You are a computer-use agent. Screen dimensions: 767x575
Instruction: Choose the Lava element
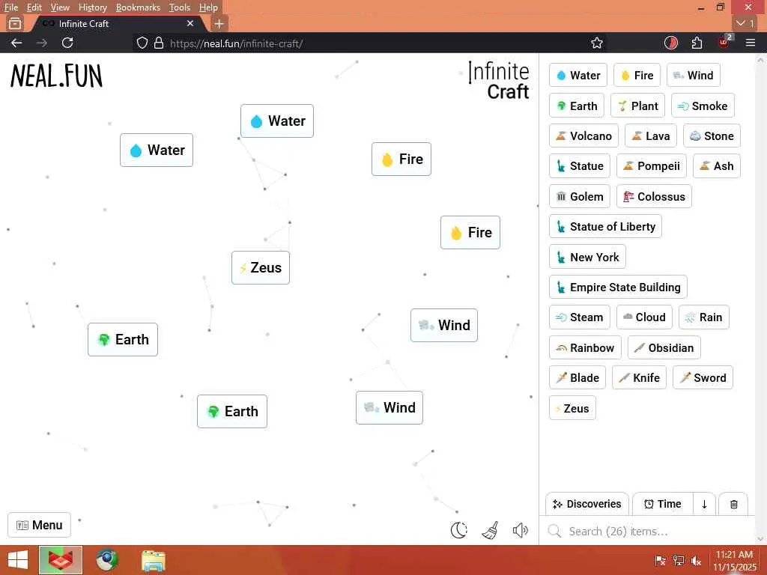pos(651,136)
